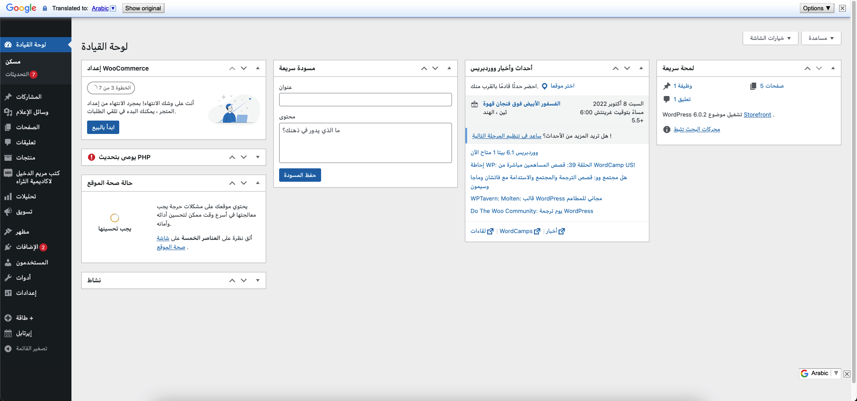Screen dimensions: 857x401
Task: Click Posts (المشاركات) pin icon
Action: click(x=8, y=97)
